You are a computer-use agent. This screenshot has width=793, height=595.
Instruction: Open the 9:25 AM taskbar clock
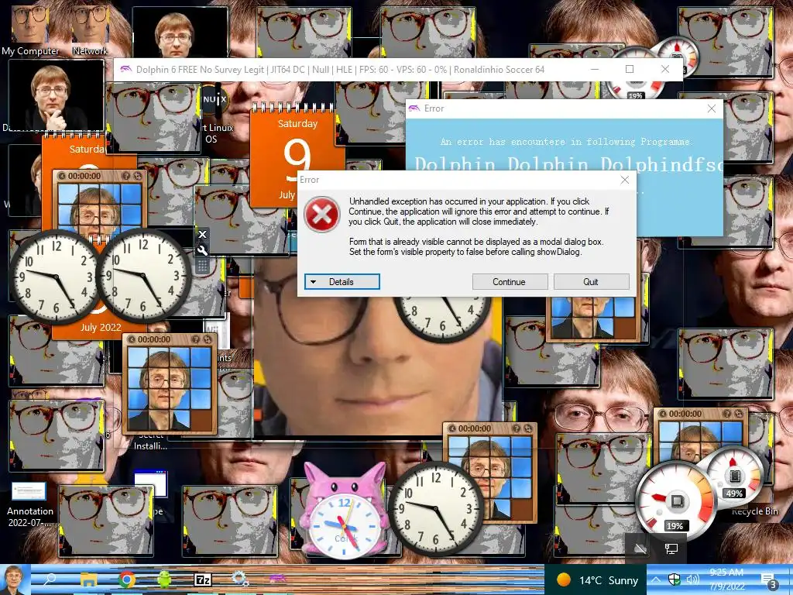pos(726,580)
